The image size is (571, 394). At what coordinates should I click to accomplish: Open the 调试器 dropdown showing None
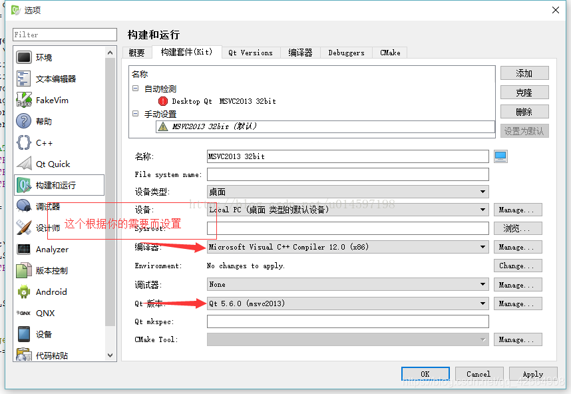pyautogui.click(x=348, y=284)
